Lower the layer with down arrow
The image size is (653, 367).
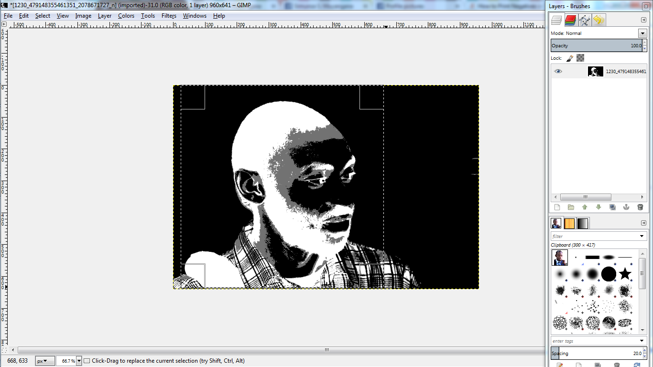(599, 207)
